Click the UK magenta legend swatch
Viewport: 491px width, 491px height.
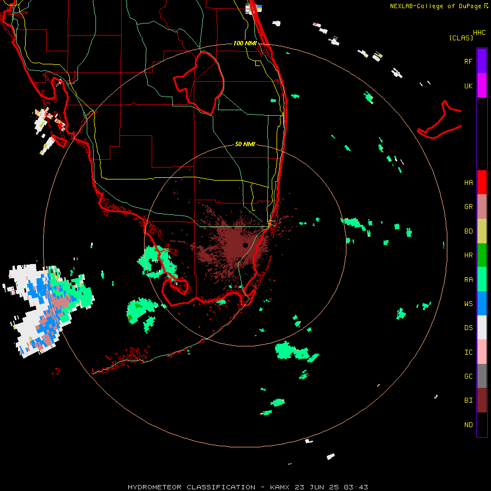coord(482,86)
